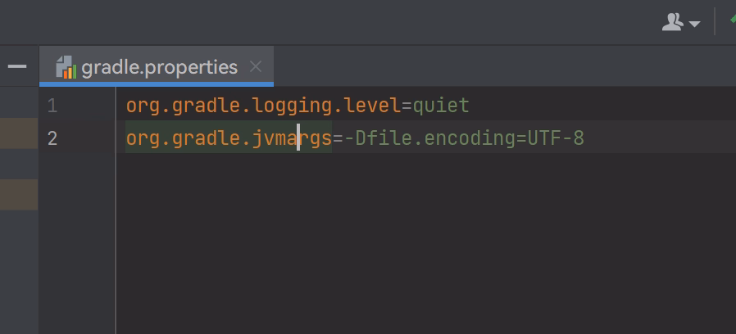Click the gradle.properties file type icon
Viewport: 736px width, 334px height.
coord(66,67)
